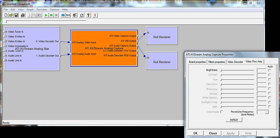Image resolution: width=280 pixels, height=138 pixels.
Task: Open the View menu
Action: [x=21, y=10]
